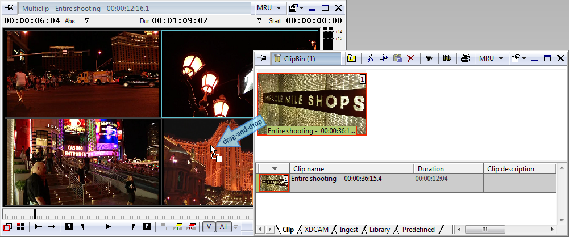Click the position marker on the multiclip timeline
569x237 pixels.
point(35,214)
